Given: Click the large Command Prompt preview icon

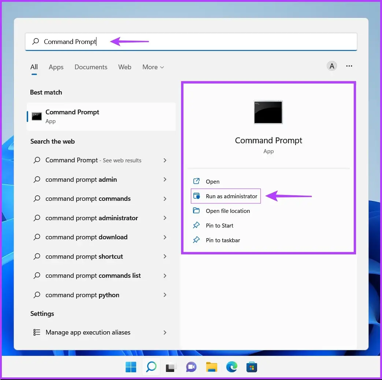Looking at the screenshot, I should click(268, 112).
